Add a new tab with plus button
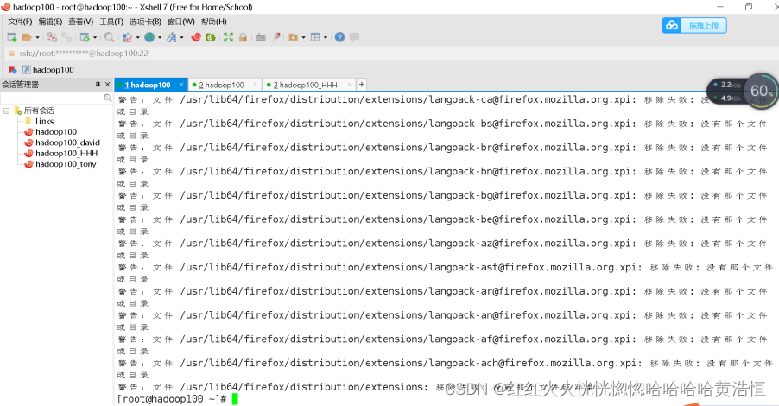779x406 pixels. 362,85
